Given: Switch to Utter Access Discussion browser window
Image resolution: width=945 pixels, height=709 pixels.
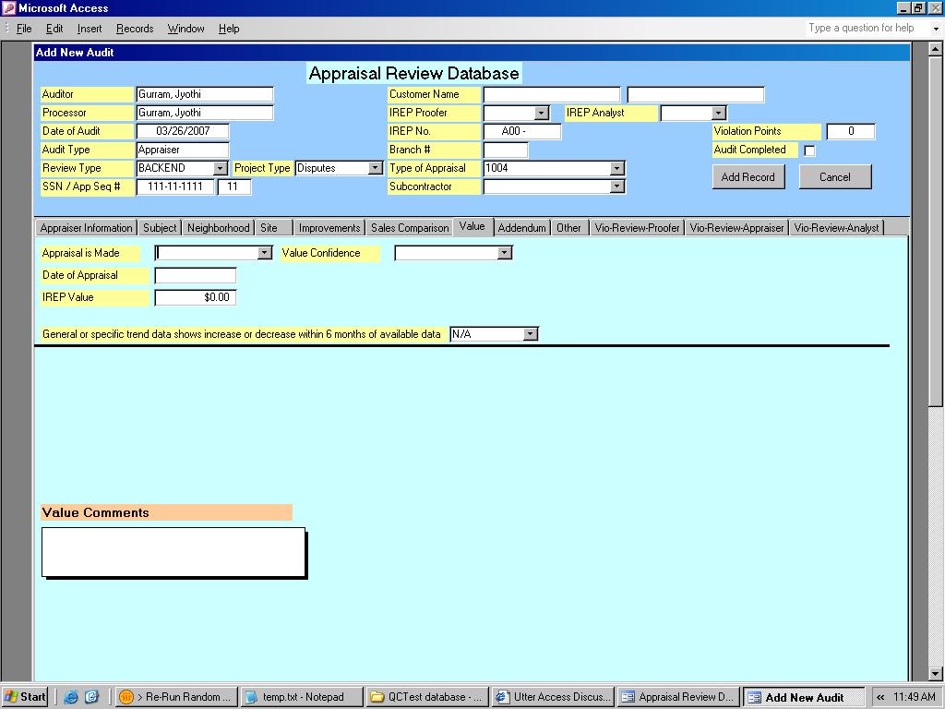Looking at the screenshot, I should pyautogui.click(x=552, y=697).
